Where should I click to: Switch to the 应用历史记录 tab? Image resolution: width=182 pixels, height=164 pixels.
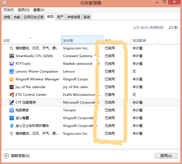[x=34, y=17]
